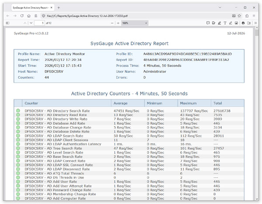
Task: Add a comment annotation to PDF
Action: (208, 23)
